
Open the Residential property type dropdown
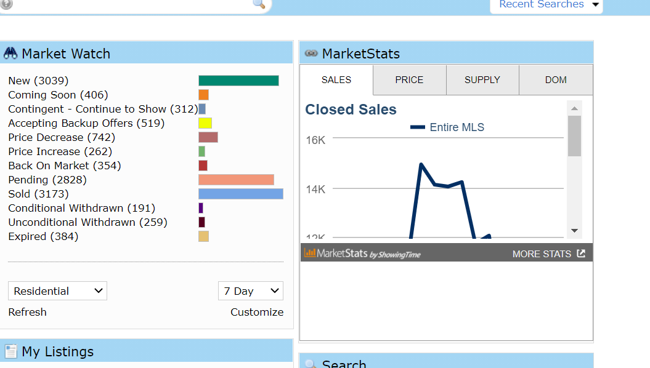coord(57,290)
